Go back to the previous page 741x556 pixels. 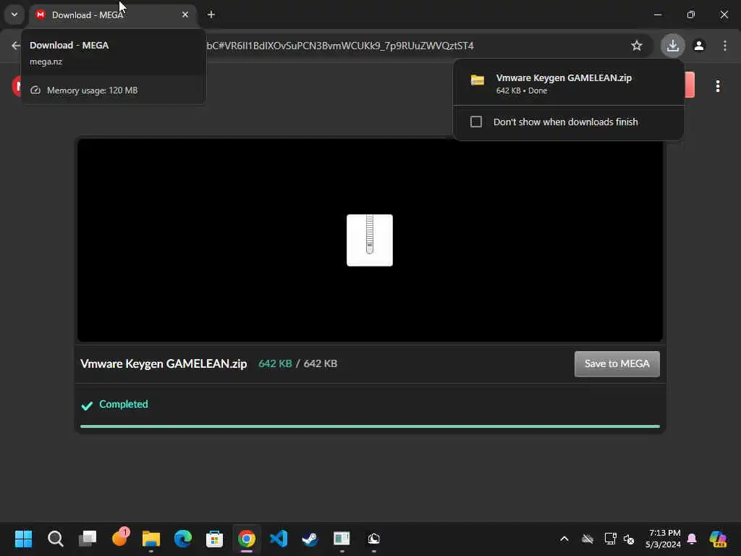[16, 46]
